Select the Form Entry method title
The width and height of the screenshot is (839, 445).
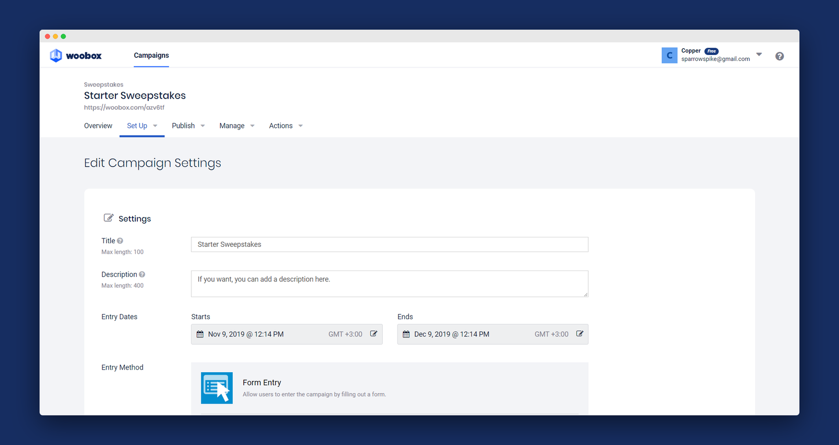pos(262,383)
